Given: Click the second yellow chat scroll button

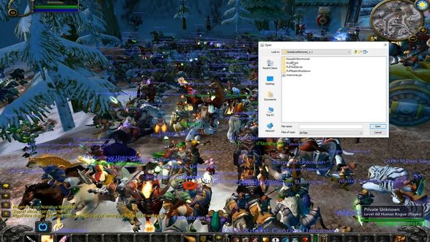Looking at the screenshot, I should [6, 196].
